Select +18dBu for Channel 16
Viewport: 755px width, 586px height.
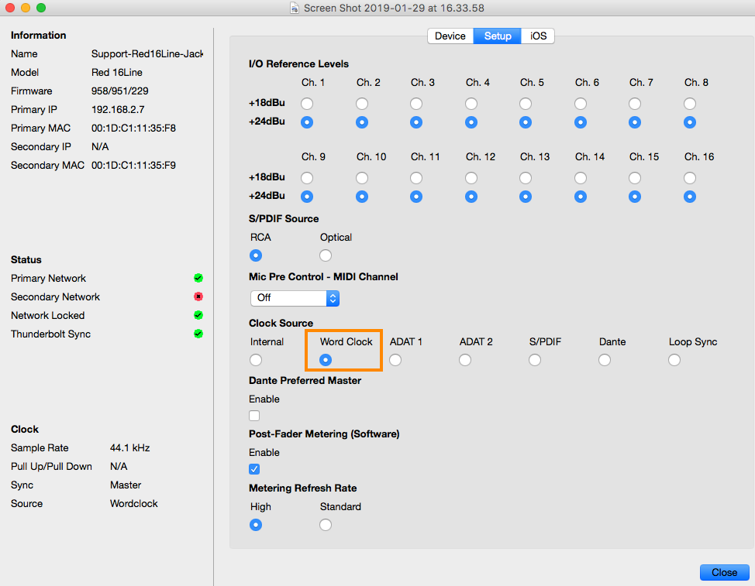click(690, 178)
